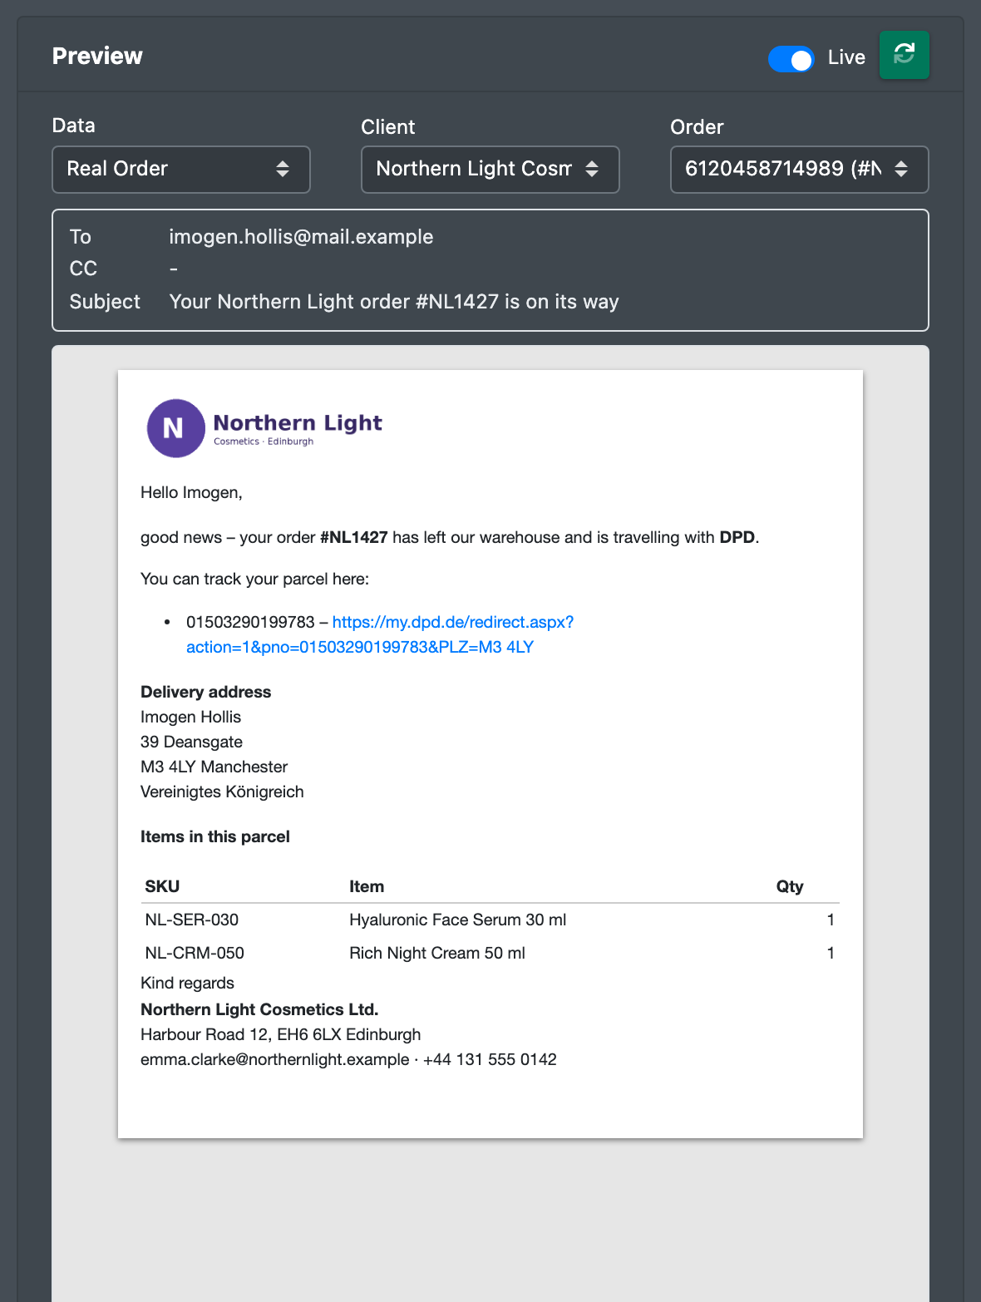Viewport: 981px width, 1302px height.
Task: Click the SKU column header
Action: [x=162, y=886]
